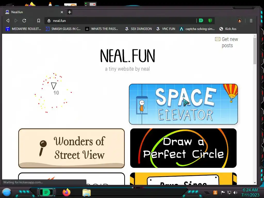Screen dimensions: 264x198
Task: Click the green chat app taskbar button
Action: click(x=46, y=192)
